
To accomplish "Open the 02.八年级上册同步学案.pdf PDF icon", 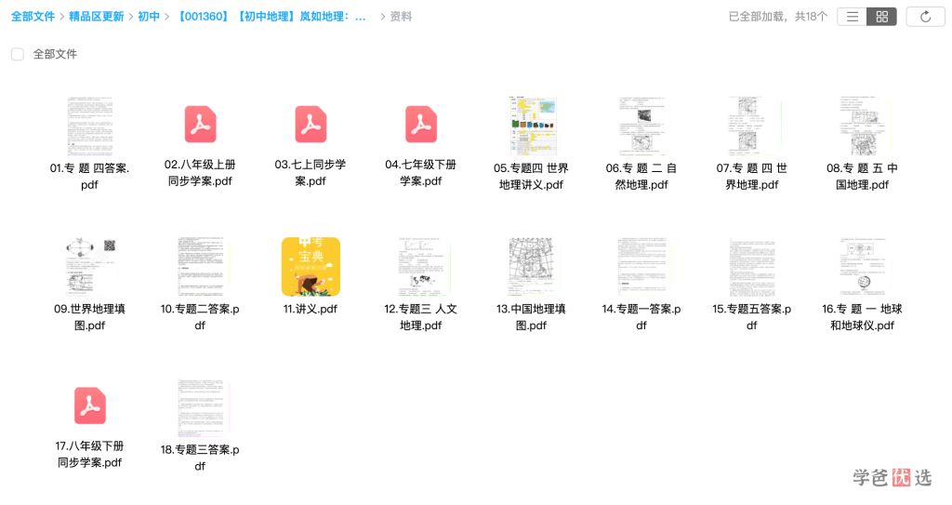I will point(201,124).
